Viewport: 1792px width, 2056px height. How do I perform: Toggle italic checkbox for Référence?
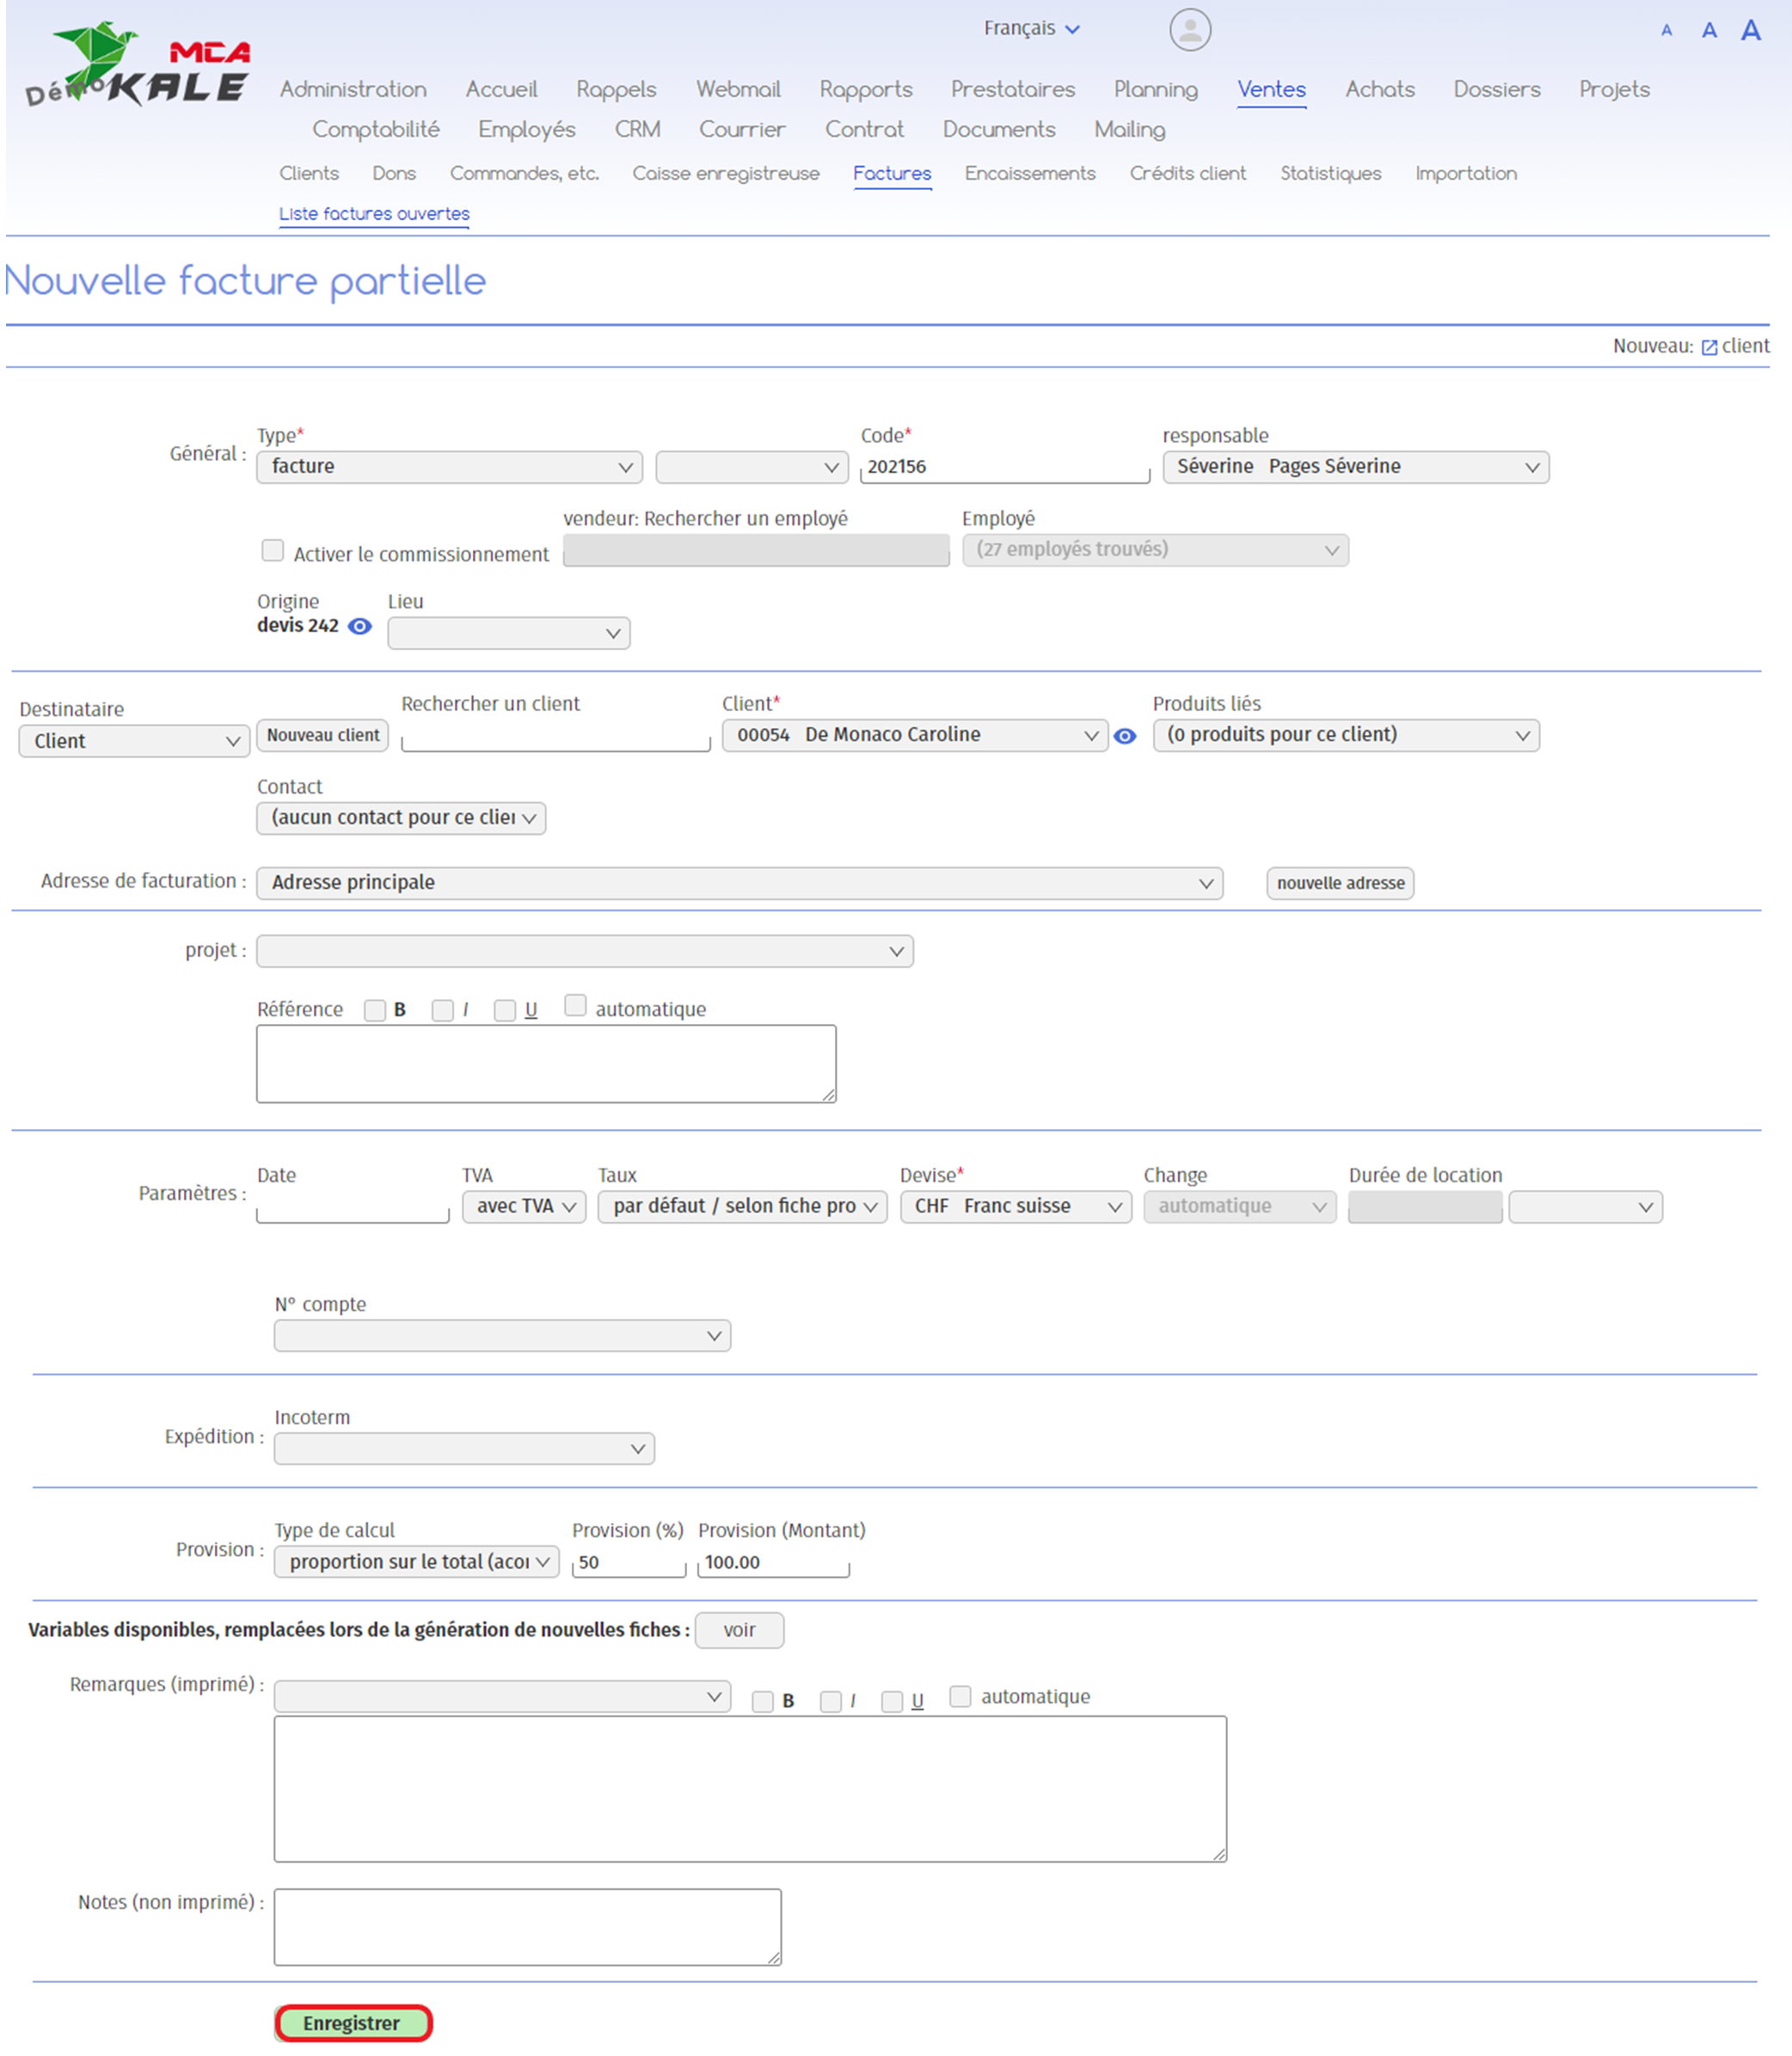[443, 1011]
